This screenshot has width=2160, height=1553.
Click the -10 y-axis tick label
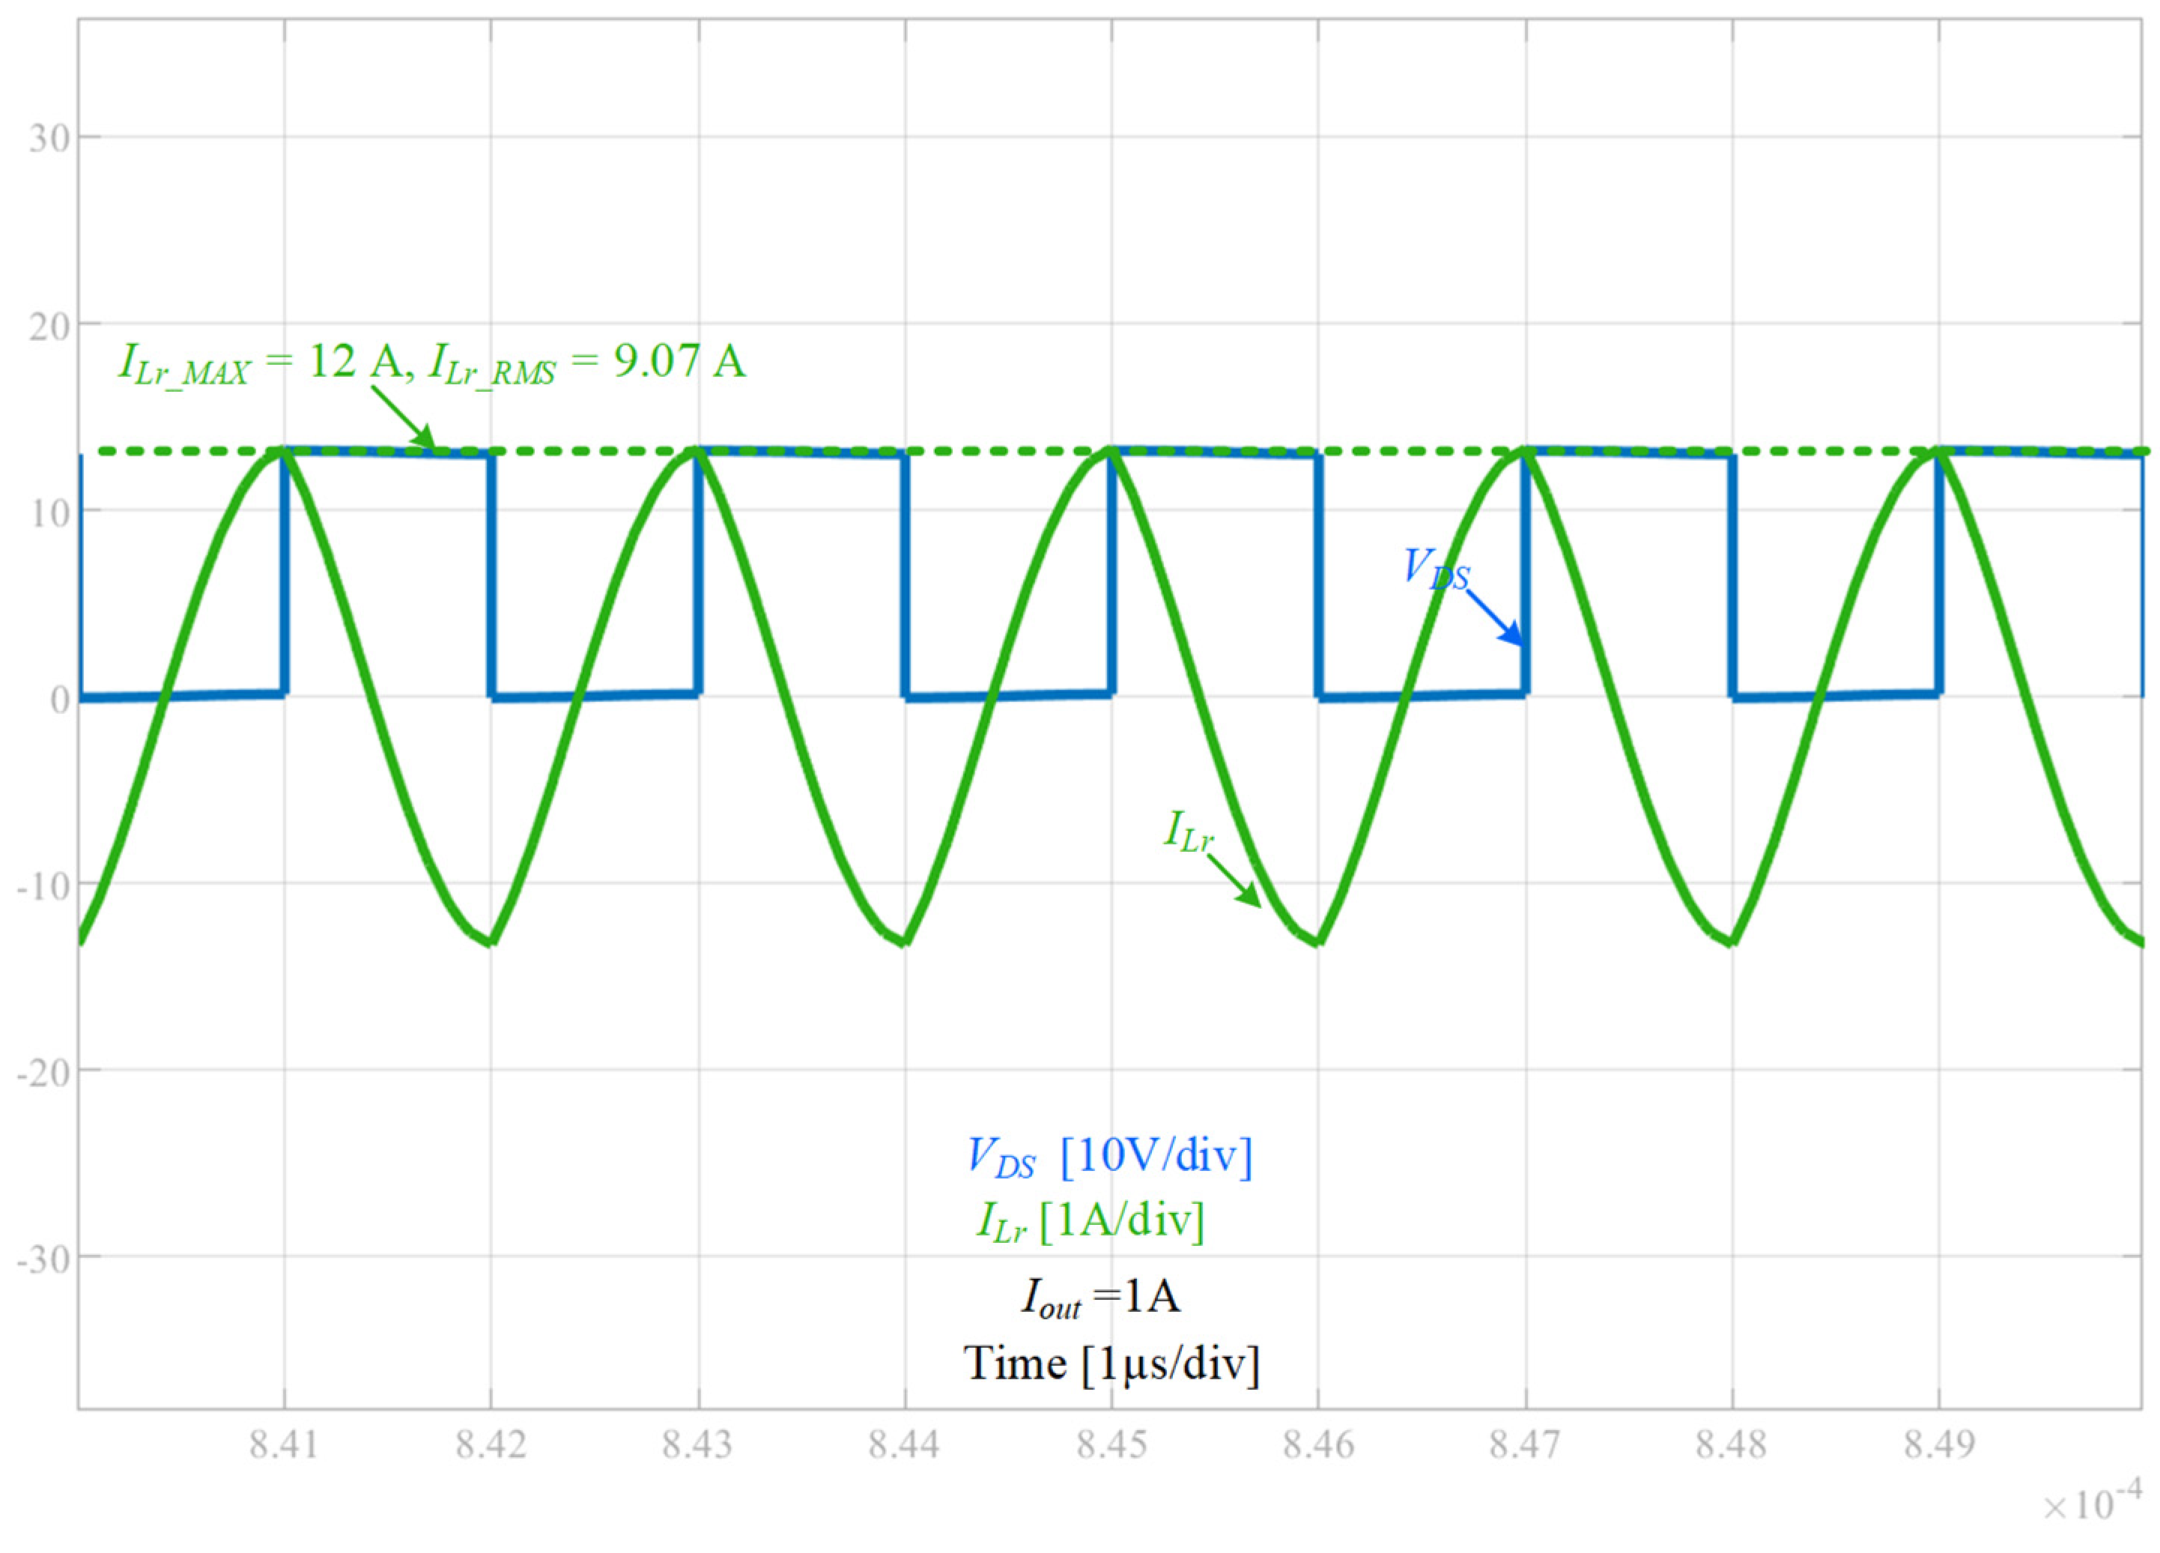(x=43, y=886)
